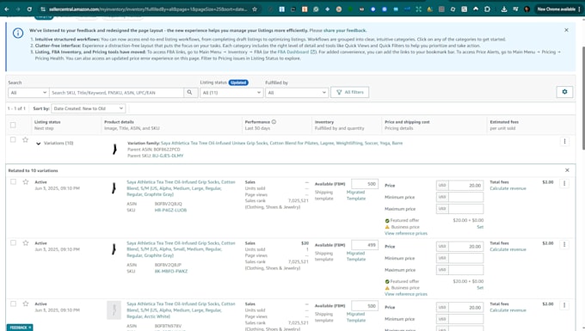Open kebab menu for SKU 8K-M8FO-FWKZ listing
Screen dimensions: 585x331
[564, 244]
